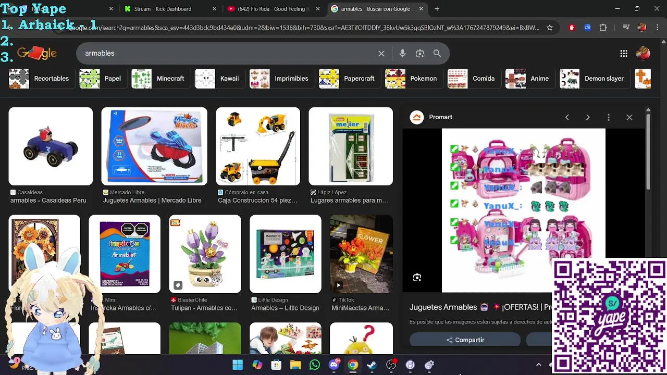Viewport: 667px width, 375px height.
Task: Open the yellow construction trucks thumbnail
Action: (258, 146)
